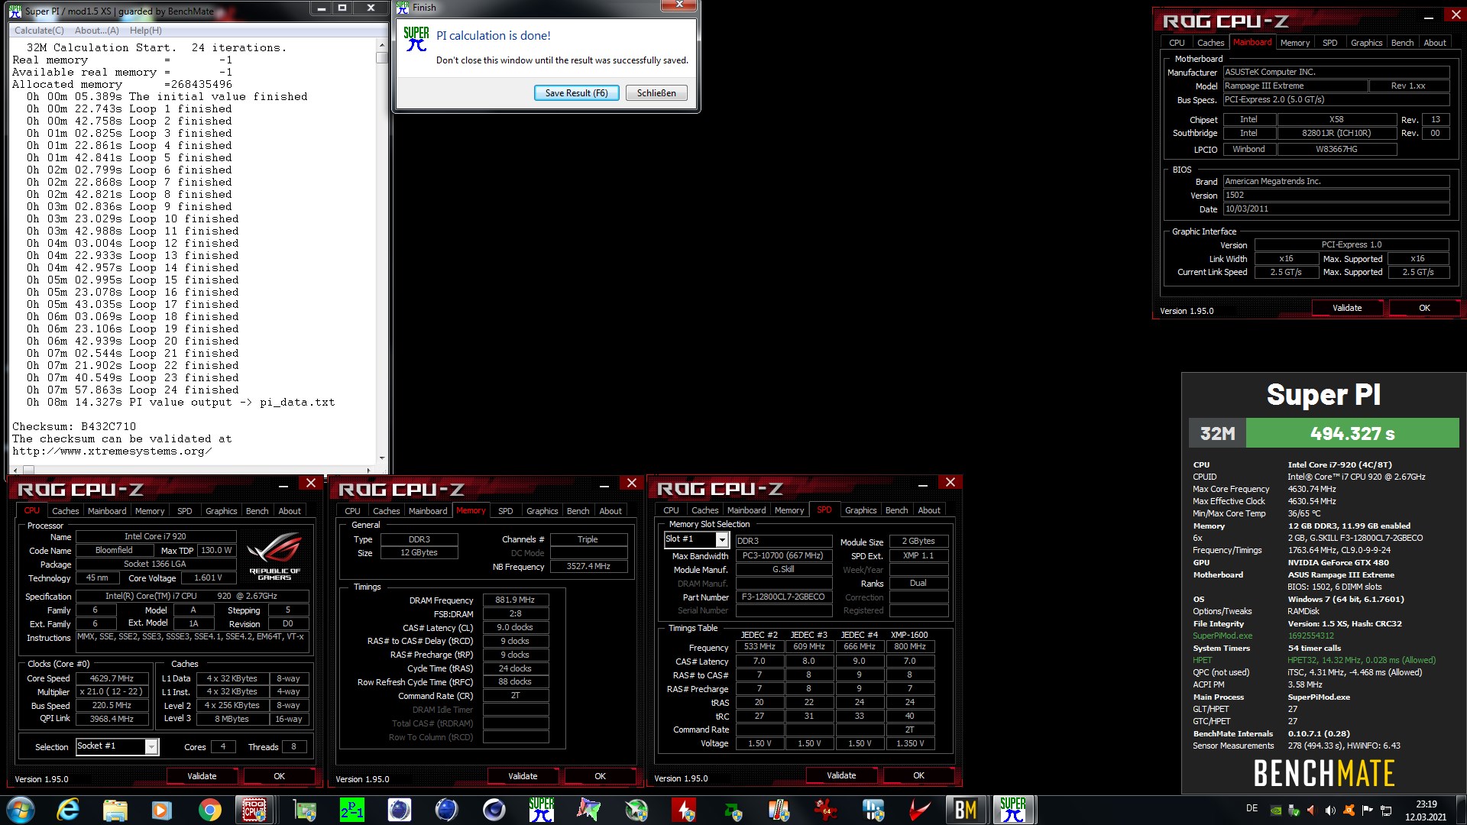Click Super PI log scroll-up arrow
The image size is (1467, 825).
click(382, 44)
